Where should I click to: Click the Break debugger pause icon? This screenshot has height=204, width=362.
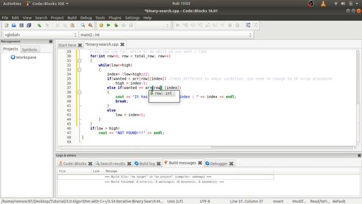pyautogui.click(x=230, y=25)
